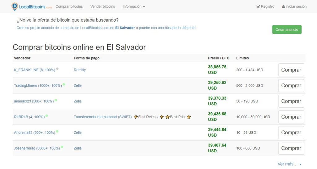
Task: Click Comprar for TradingMinero offer
Action: tap(291, 85)
